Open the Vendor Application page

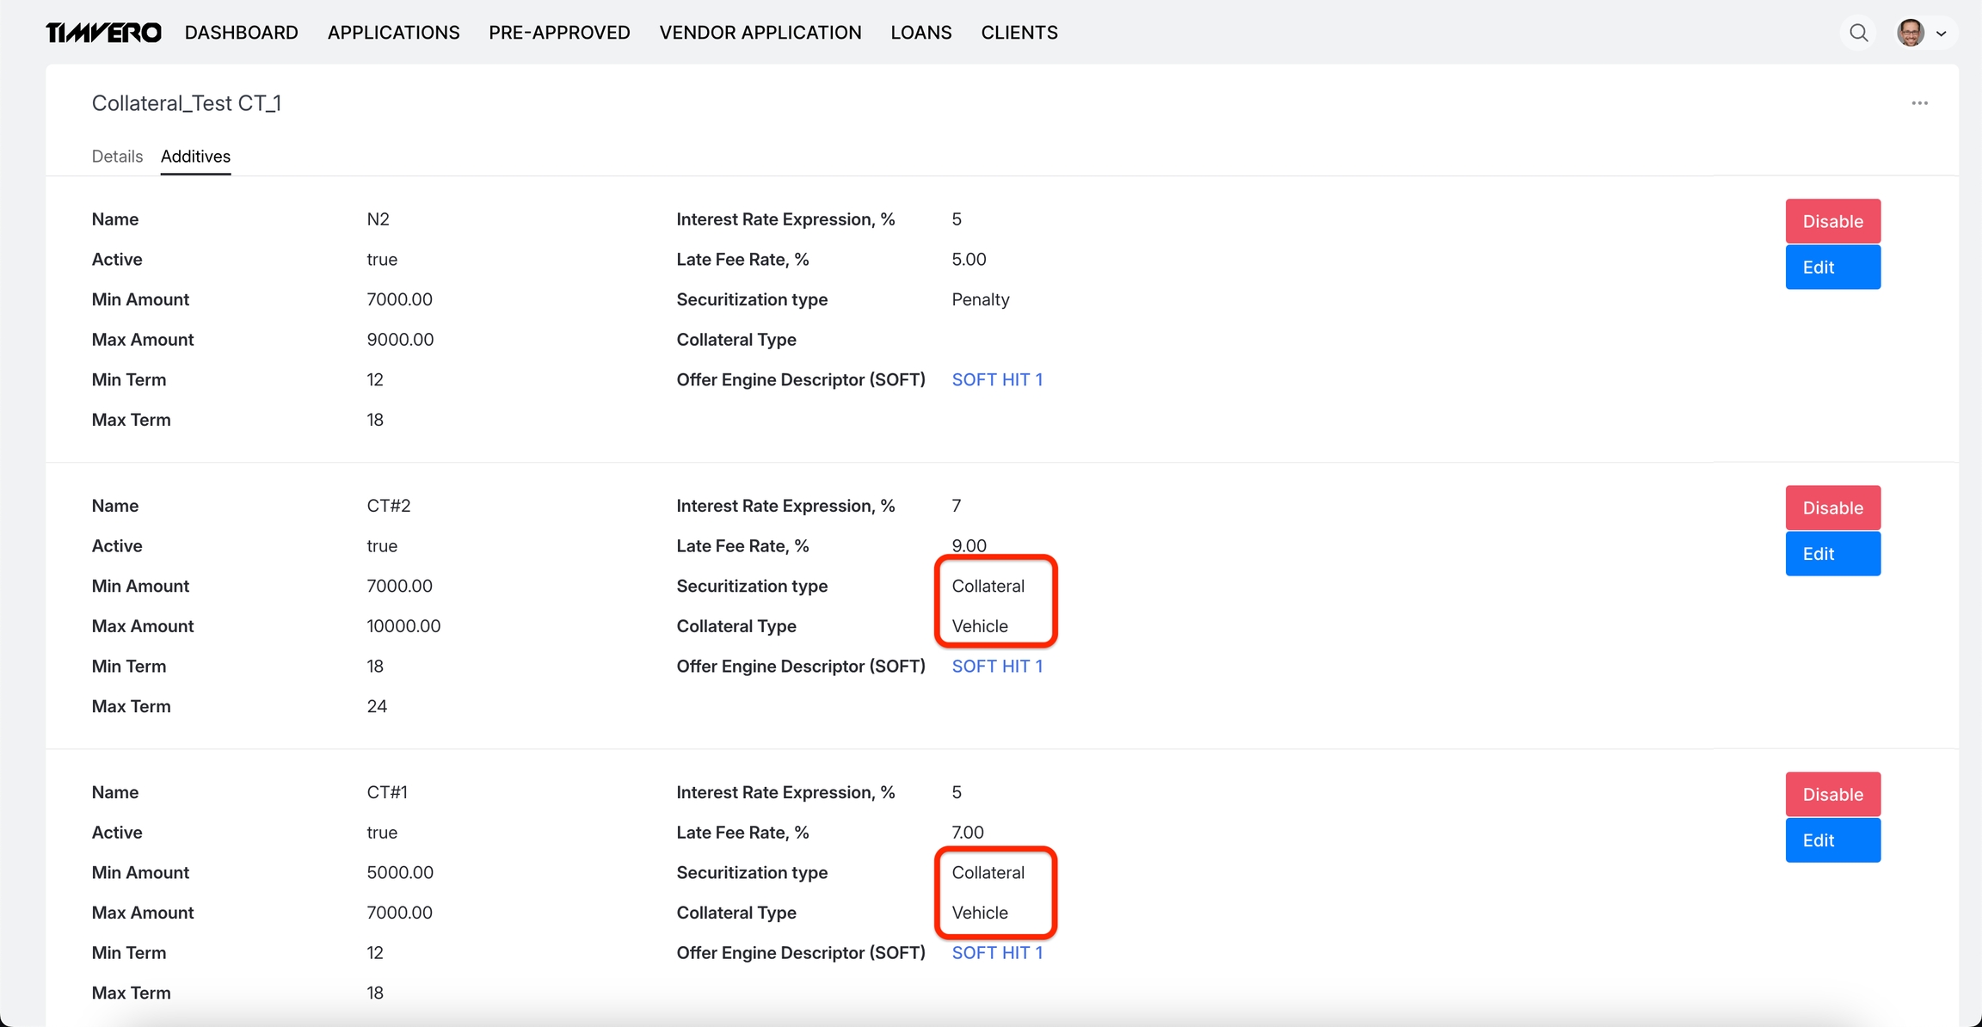pos(760,33)
